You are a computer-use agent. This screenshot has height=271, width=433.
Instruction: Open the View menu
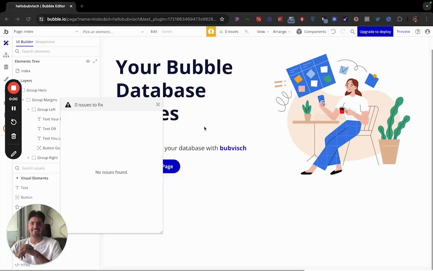coord(263,32)
